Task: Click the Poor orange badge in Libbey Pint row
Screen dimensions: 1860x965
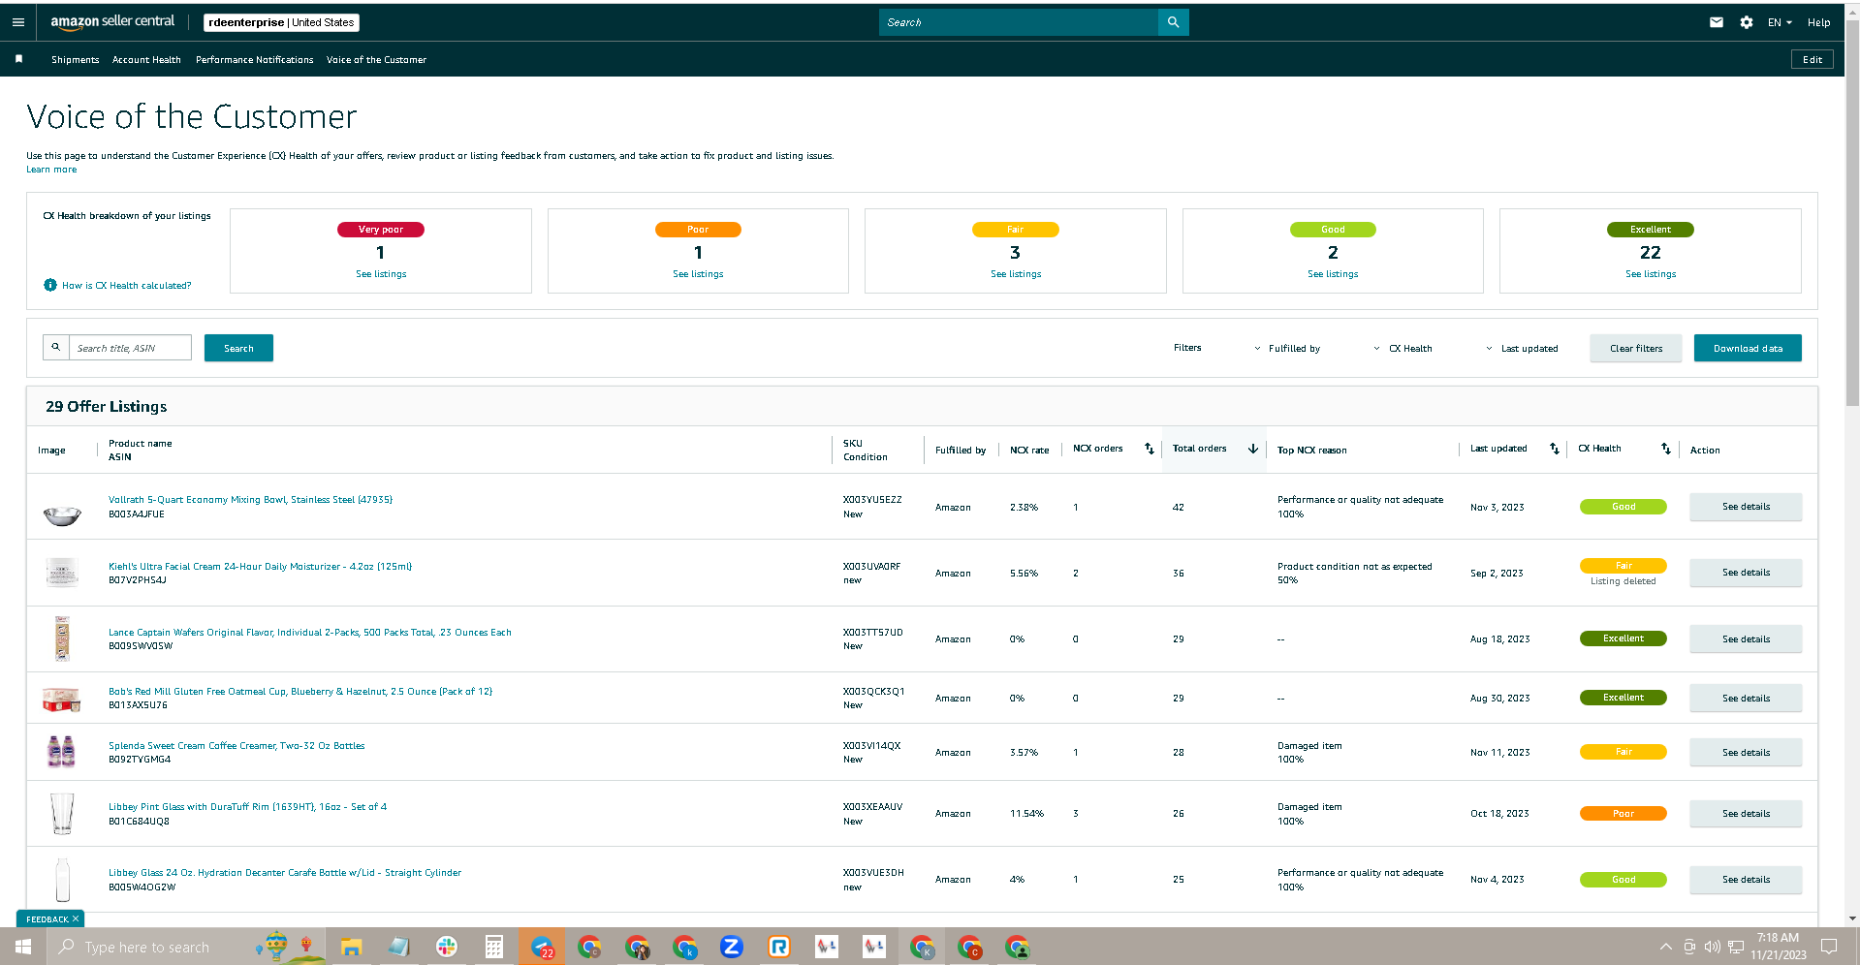Action: [1623, 814]
